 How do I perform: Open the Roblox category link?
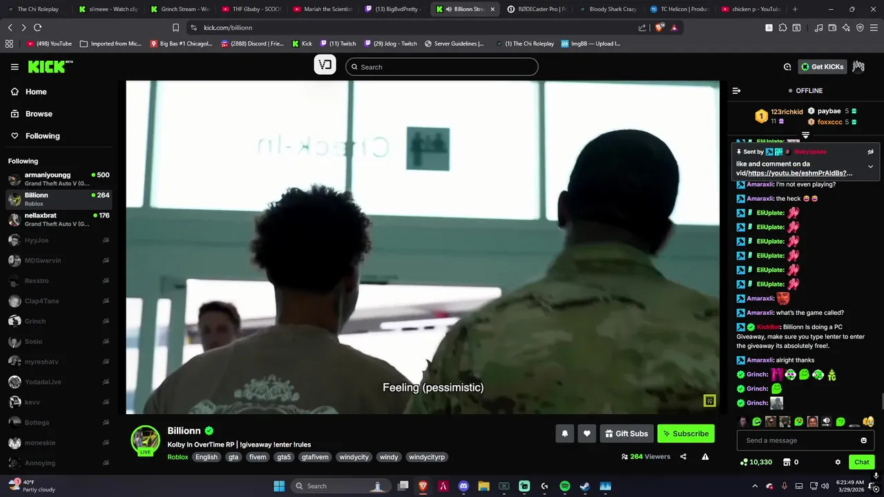[x=177, y=457]
